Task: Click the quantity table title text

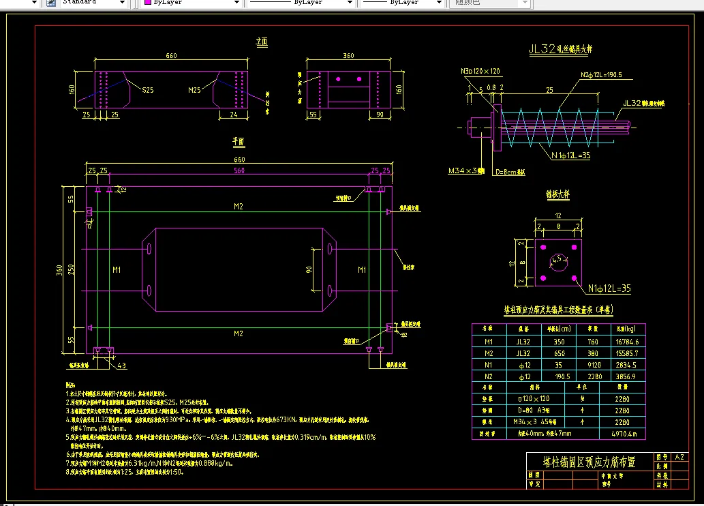Action: coord(559,310)
